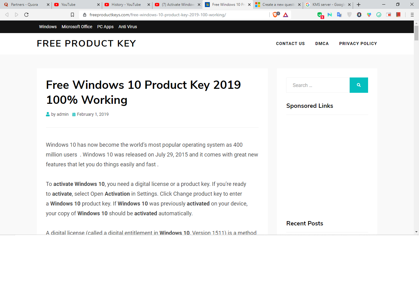
Task: Click the teal search magnifier button
Action: click(359, 85)
